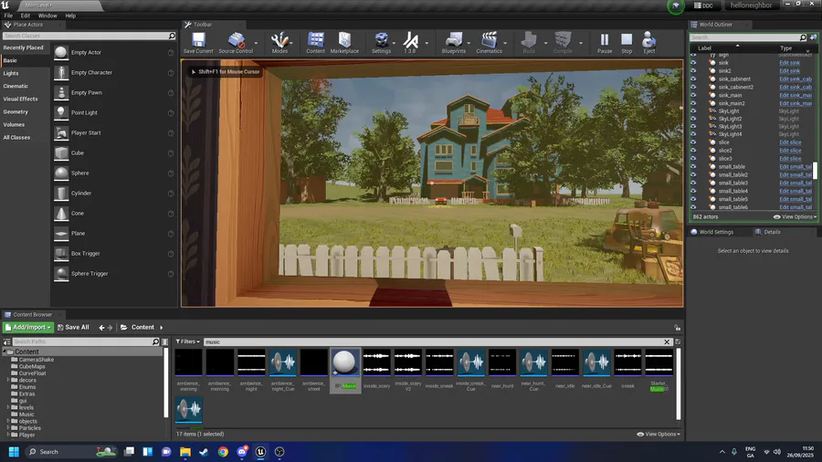Viewport: 822px width, 462px height.
Task: Expand the Content path arrow
Action: (x=161, y=328)
